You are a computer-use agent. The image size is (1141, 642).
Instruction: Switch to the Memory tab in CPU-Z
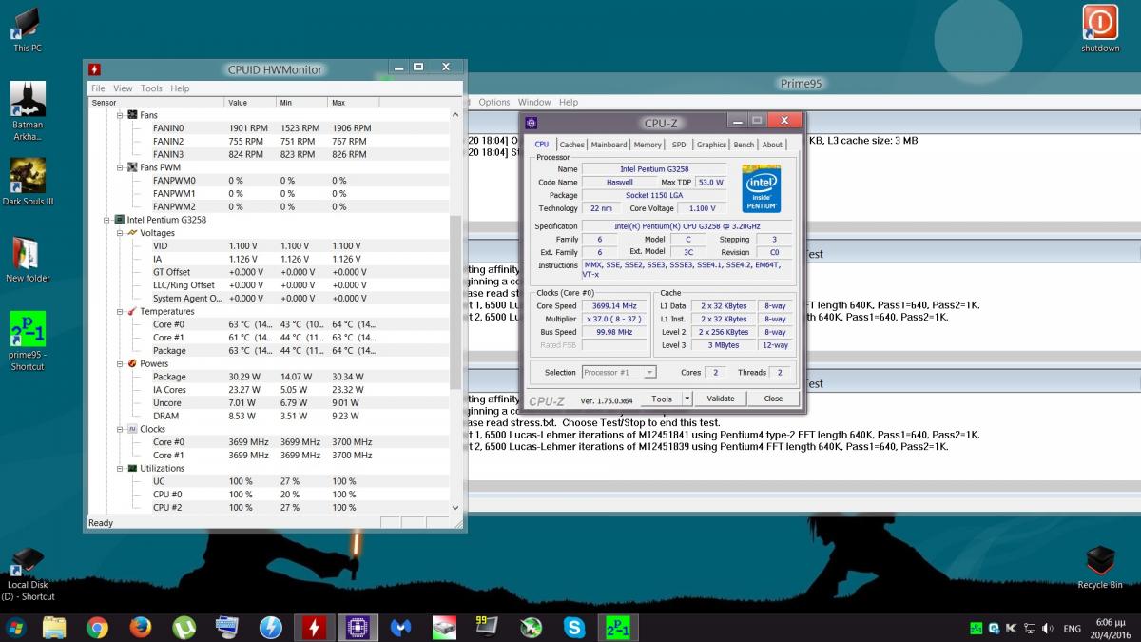[x=648, y=145]
